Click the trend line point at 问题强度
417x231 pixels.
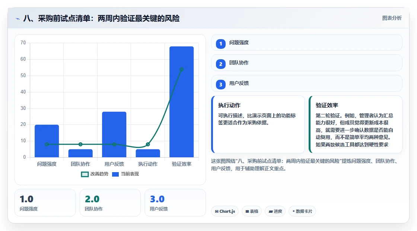pyautogui.click(x=47, y=144)
